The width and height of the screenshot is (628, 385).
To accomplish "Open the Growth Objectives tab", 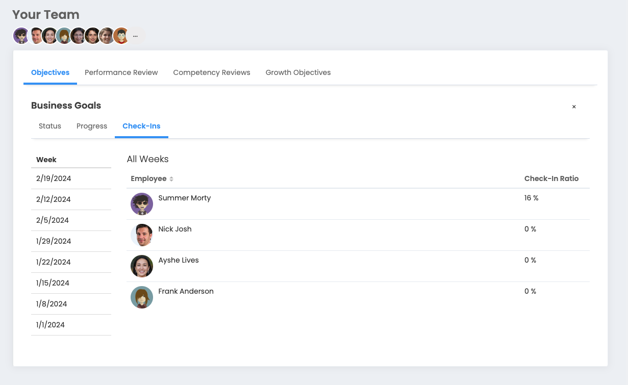I will (x=298, y=72).
